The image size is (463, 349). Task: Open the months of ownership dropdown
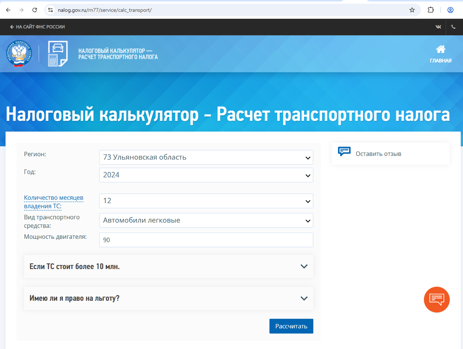click(x=206, y=201)
